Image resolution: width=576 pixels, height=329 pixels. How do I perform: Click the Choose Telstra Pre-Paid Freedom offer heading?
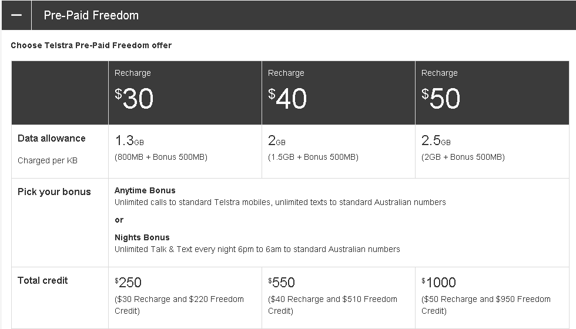(91, 45)
